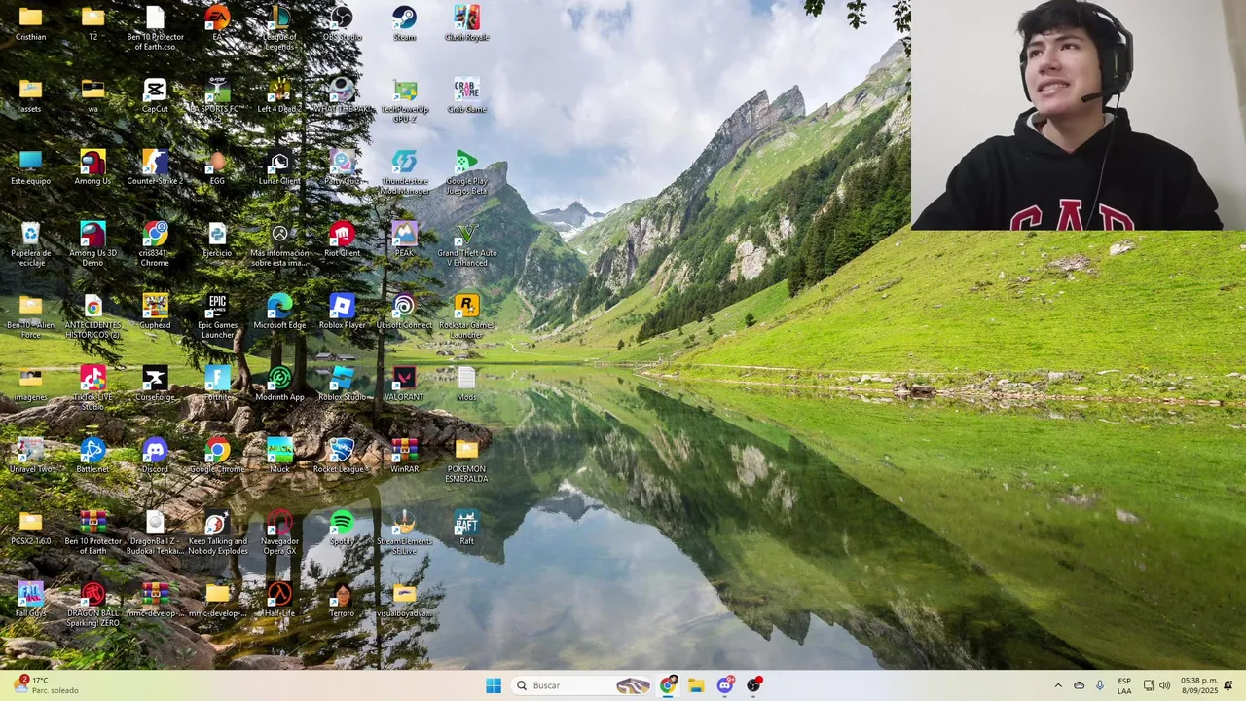The image size is (1246, 701).
Task: Expand the hidden system tray icons
Action: 1058,685
